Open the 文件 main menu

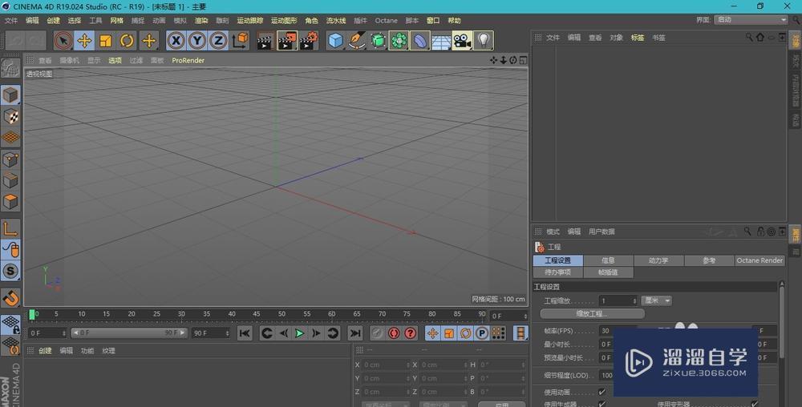click(11, 20)
